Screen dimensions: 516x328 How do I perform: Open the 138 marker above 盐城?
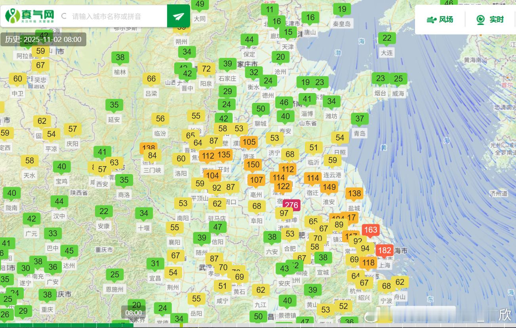[354, 193]
